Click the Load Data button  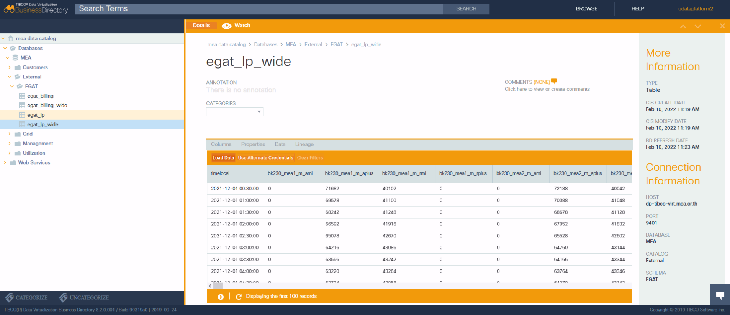(x=223, y=158)
